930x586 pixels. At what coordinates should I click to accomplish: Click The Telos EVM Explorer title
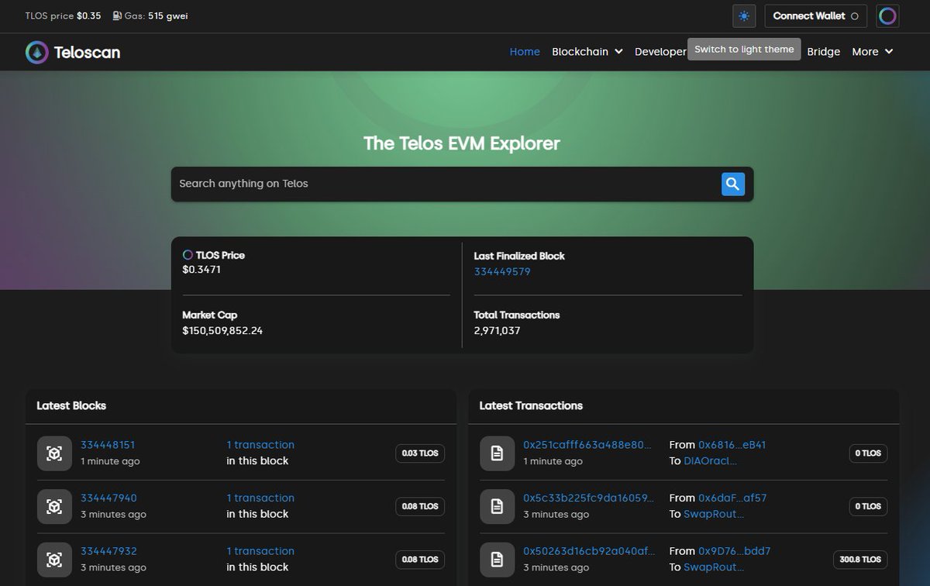(462, 143)
